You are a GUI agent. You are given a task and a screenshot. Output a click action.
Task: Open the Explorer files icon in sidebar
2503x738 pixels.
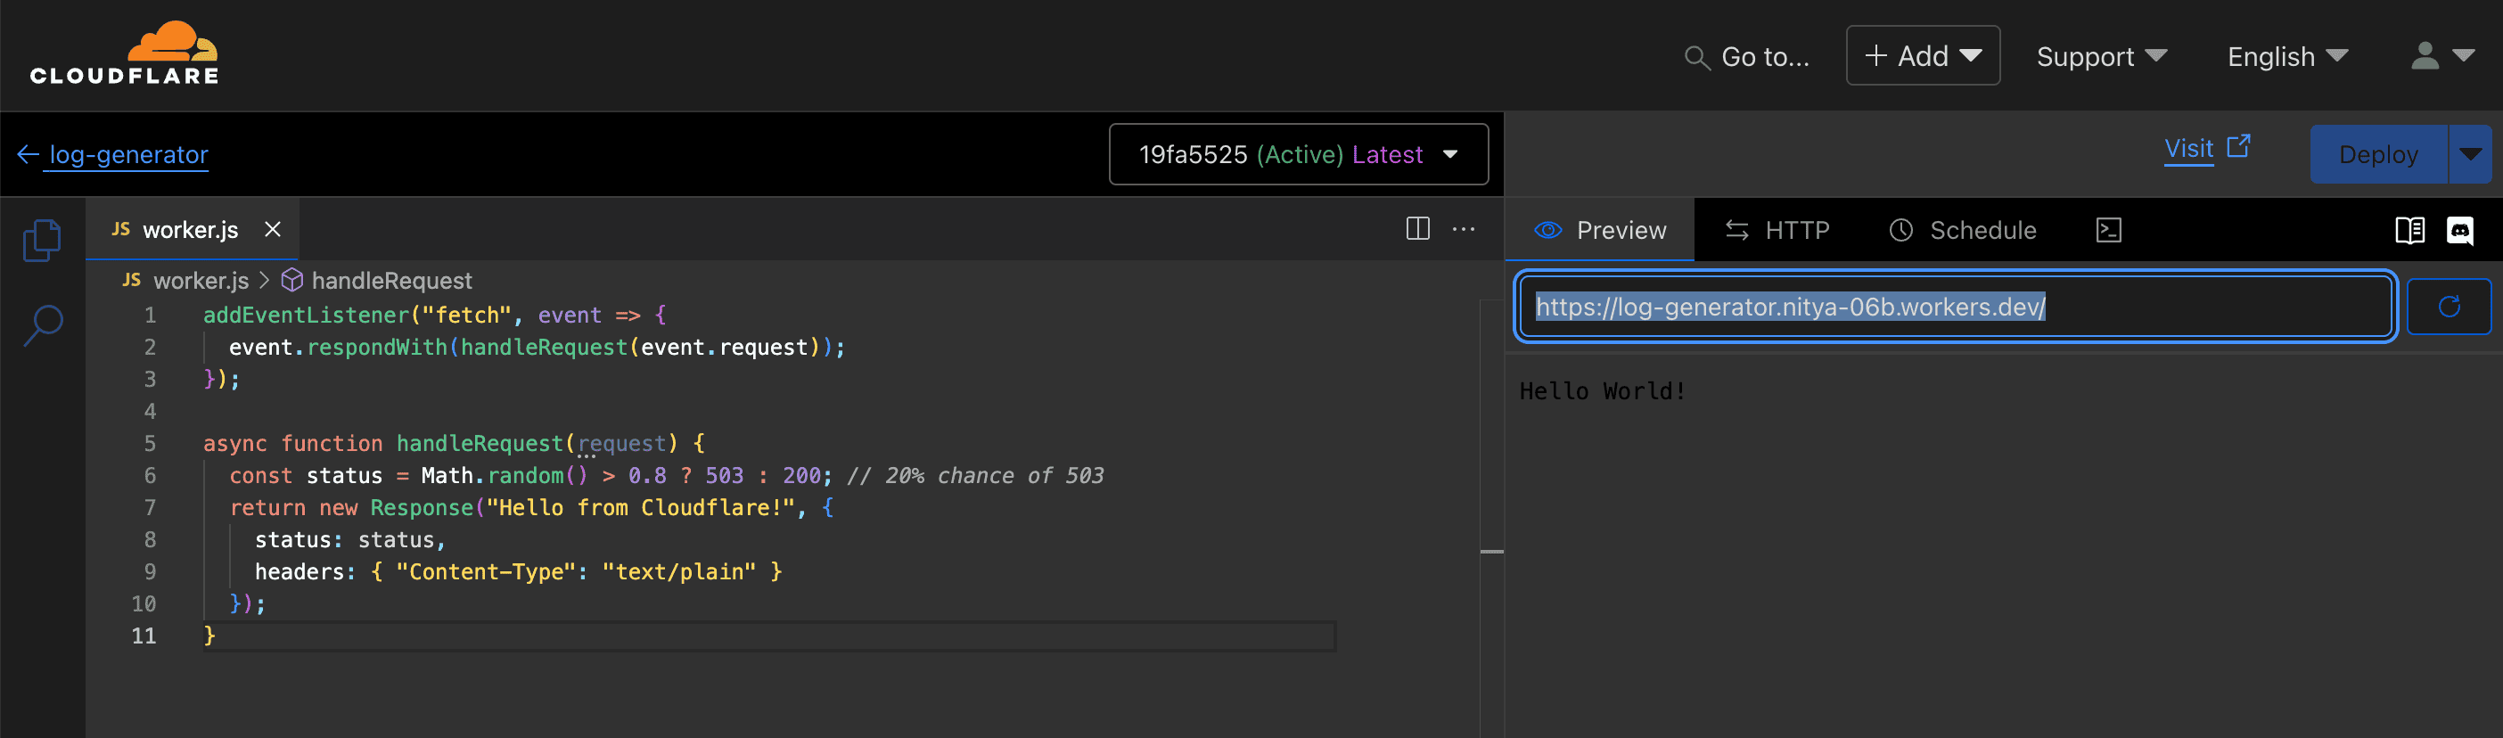pos(42,240)
